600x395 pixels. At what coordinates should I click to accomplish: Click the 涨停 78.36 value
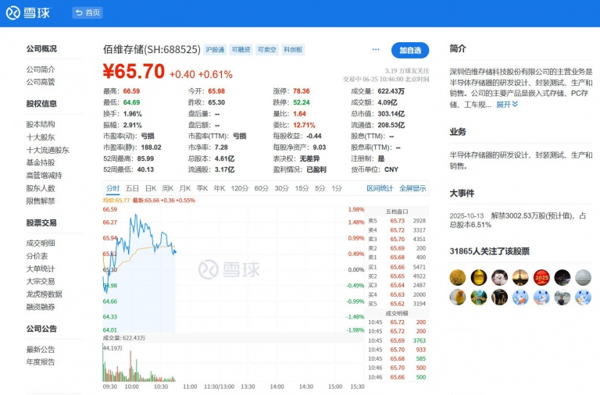[301, 91]
